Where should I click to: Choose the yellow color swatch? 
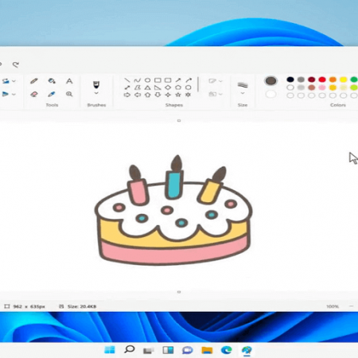coord(344,80)
